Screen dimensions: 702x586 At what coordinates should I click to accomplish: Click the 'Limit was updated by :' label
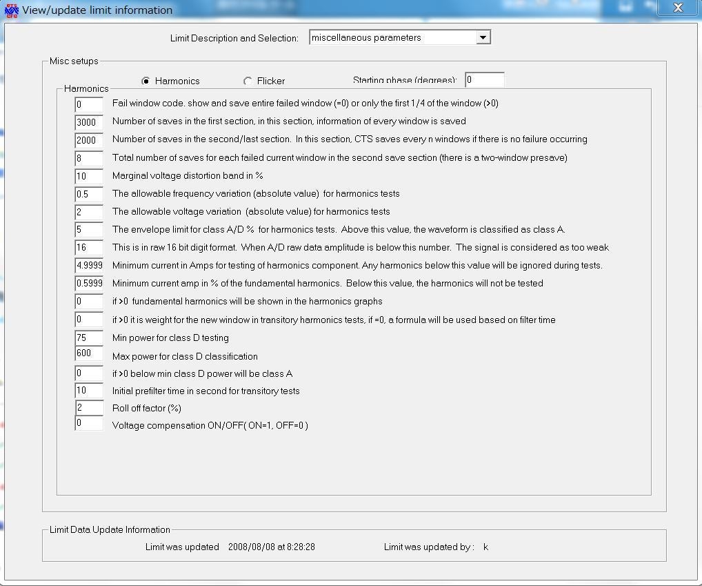(429, 547)
